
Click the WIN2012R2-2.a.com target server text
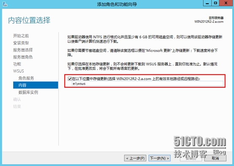[x=209, y=22]
